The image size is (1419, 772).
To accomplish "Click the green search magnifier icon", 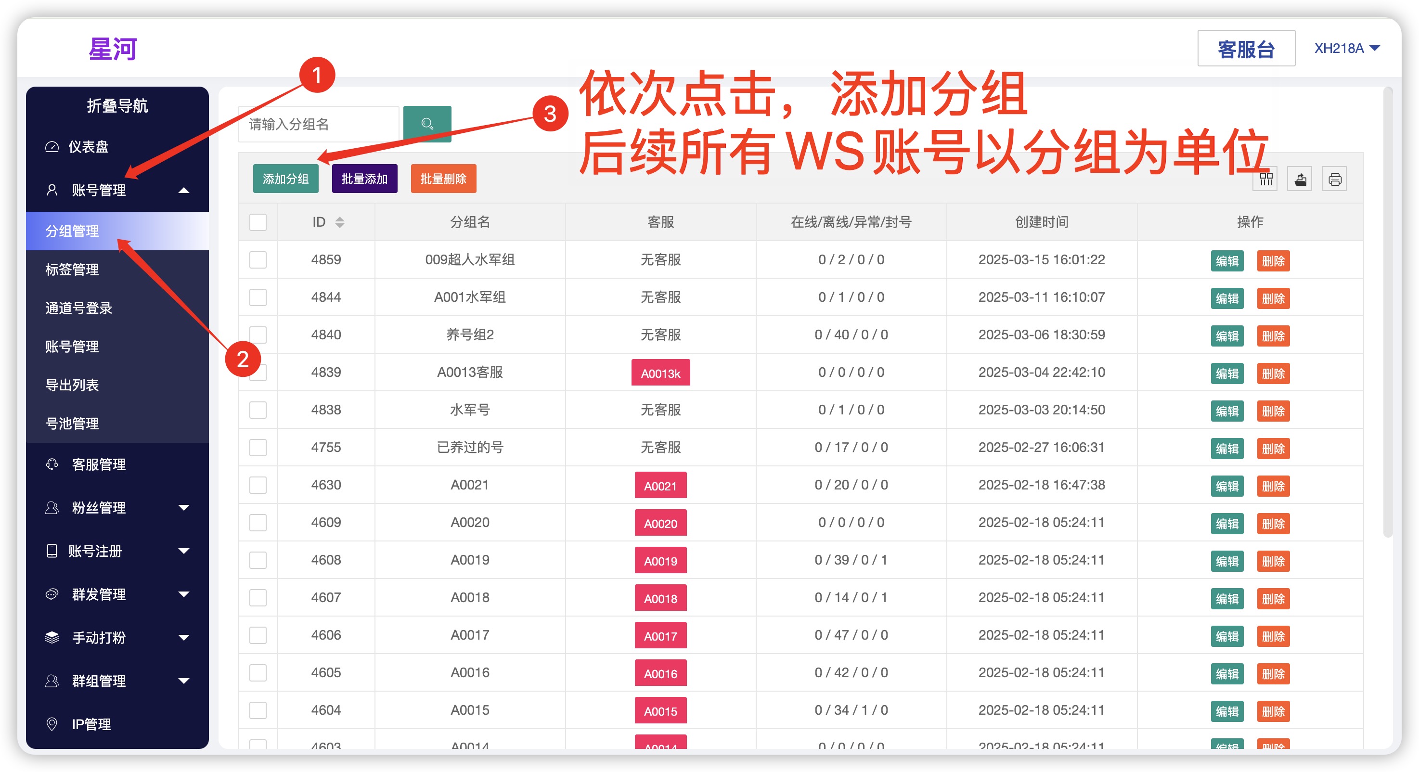I will click(427, 124).
